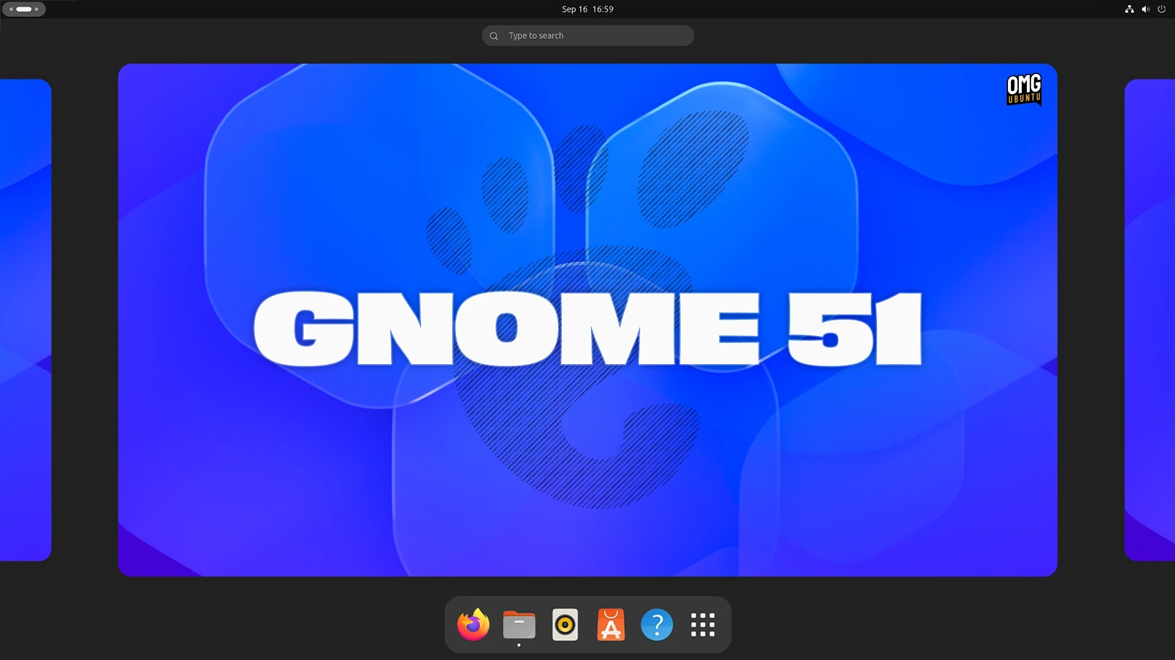1175x660 pixels.
Task: Select the center GNOME 51 workspace thumbnail
Action: click(x=587, y=320)
